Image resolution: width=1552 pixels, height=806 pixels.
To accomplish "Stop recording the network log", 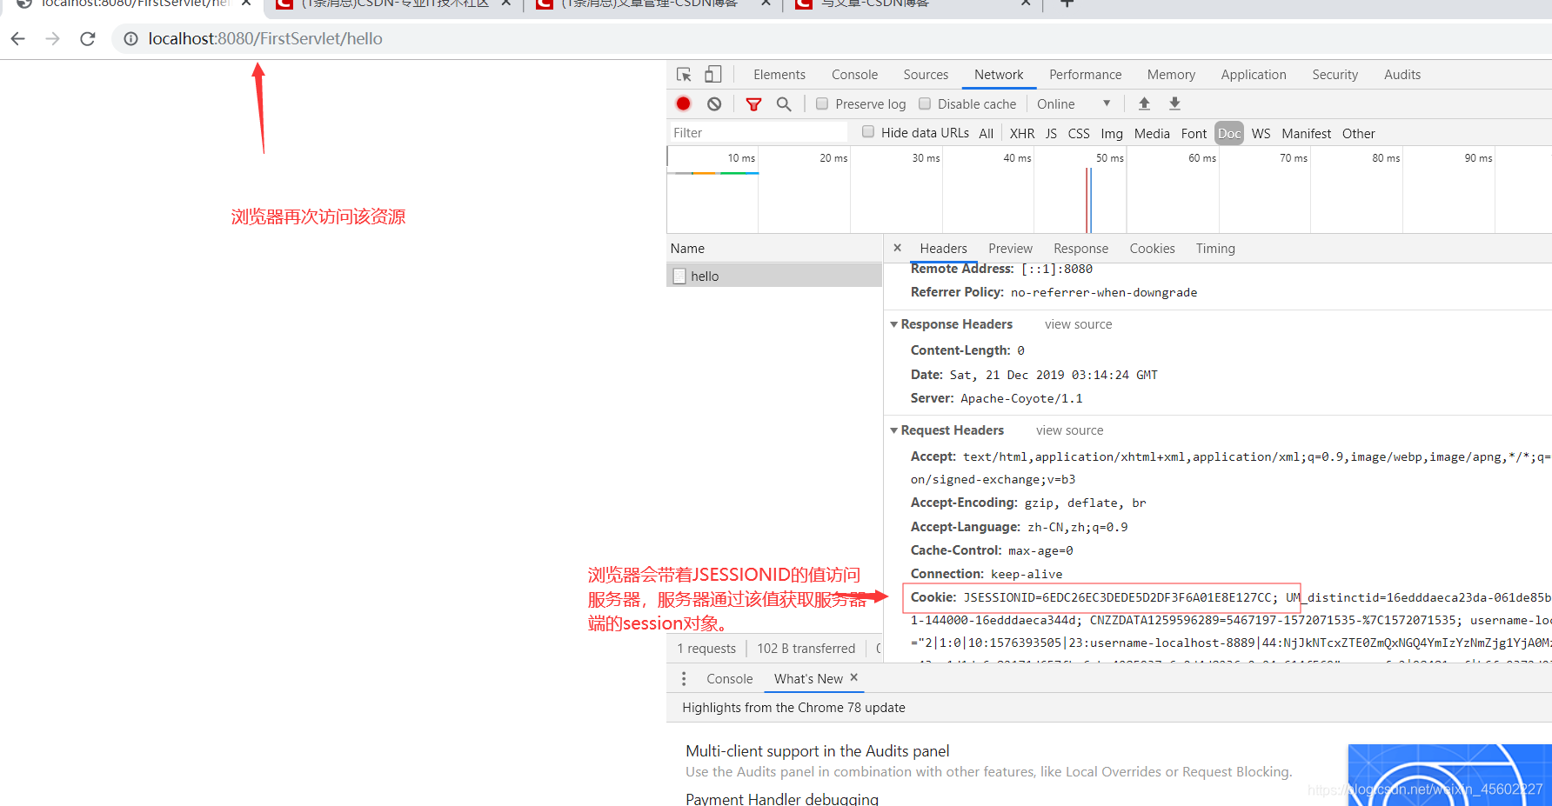I will [x=684, y=103].
